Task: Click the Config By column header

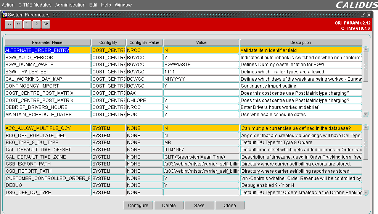Action: tap(108, 42)
